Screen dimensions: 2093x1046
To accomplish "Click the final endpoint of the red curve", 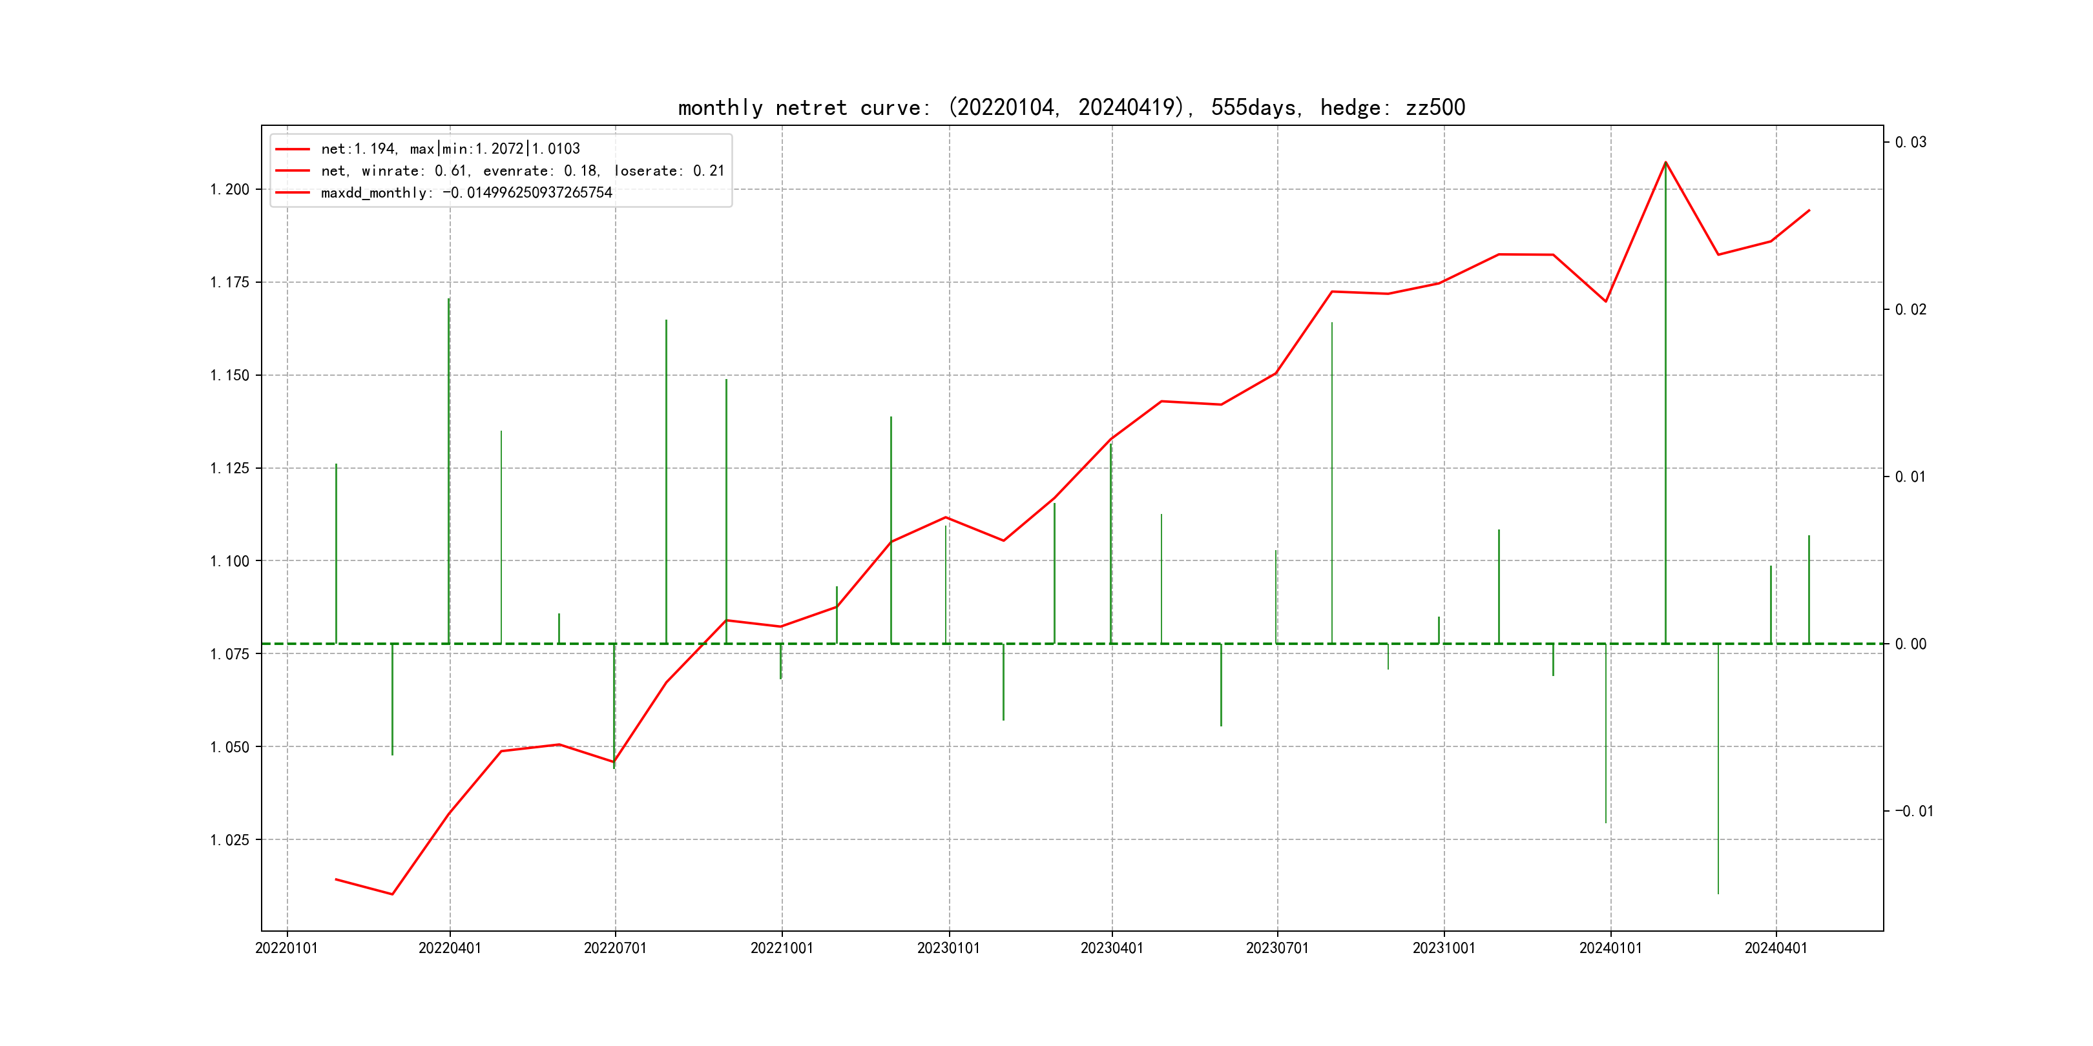I will coord(1809,210).
